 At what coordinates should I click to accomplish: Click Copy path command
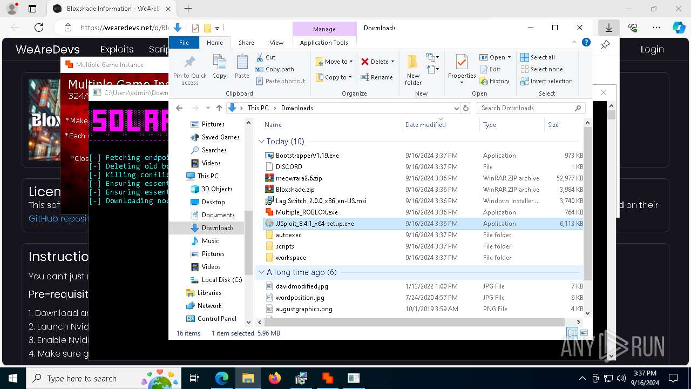(x=275, y=69)
